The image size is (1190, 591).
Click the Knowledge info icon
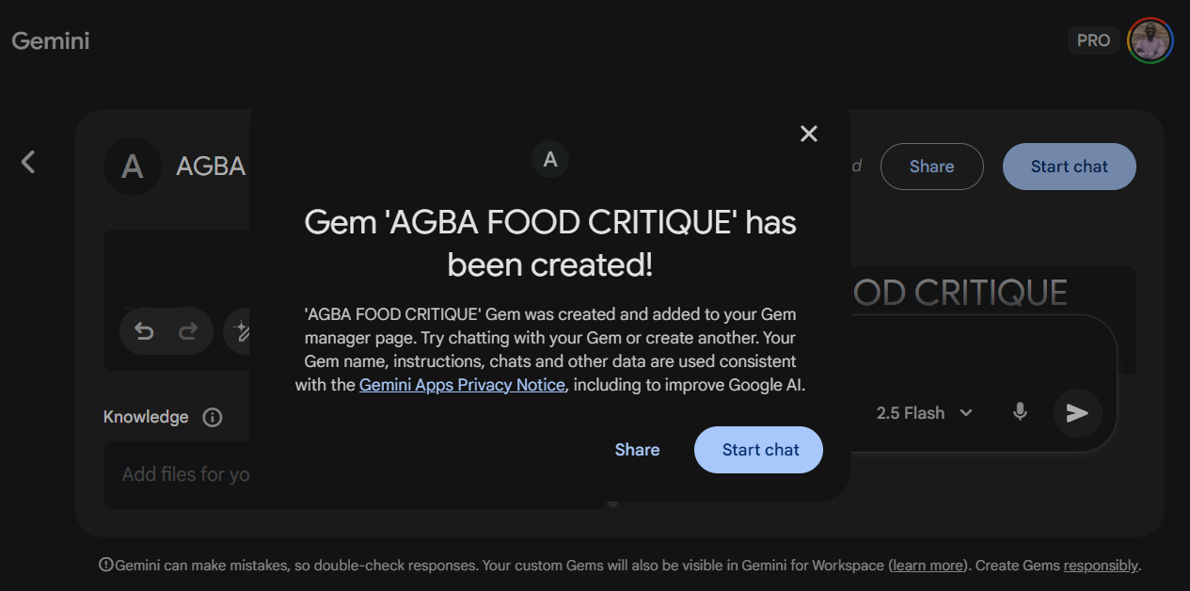213,417
